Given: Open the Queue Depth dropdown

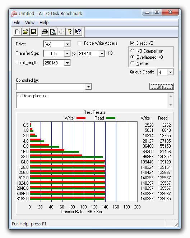Looking at the screenshot, I should click(170, 72).
